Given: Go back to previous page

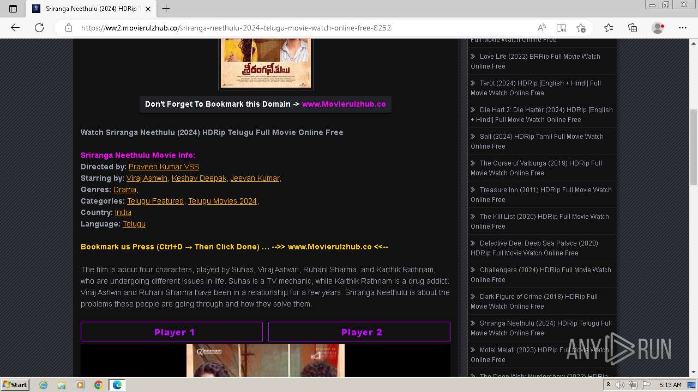Looking at the screenshot, I should pos(15,28).
